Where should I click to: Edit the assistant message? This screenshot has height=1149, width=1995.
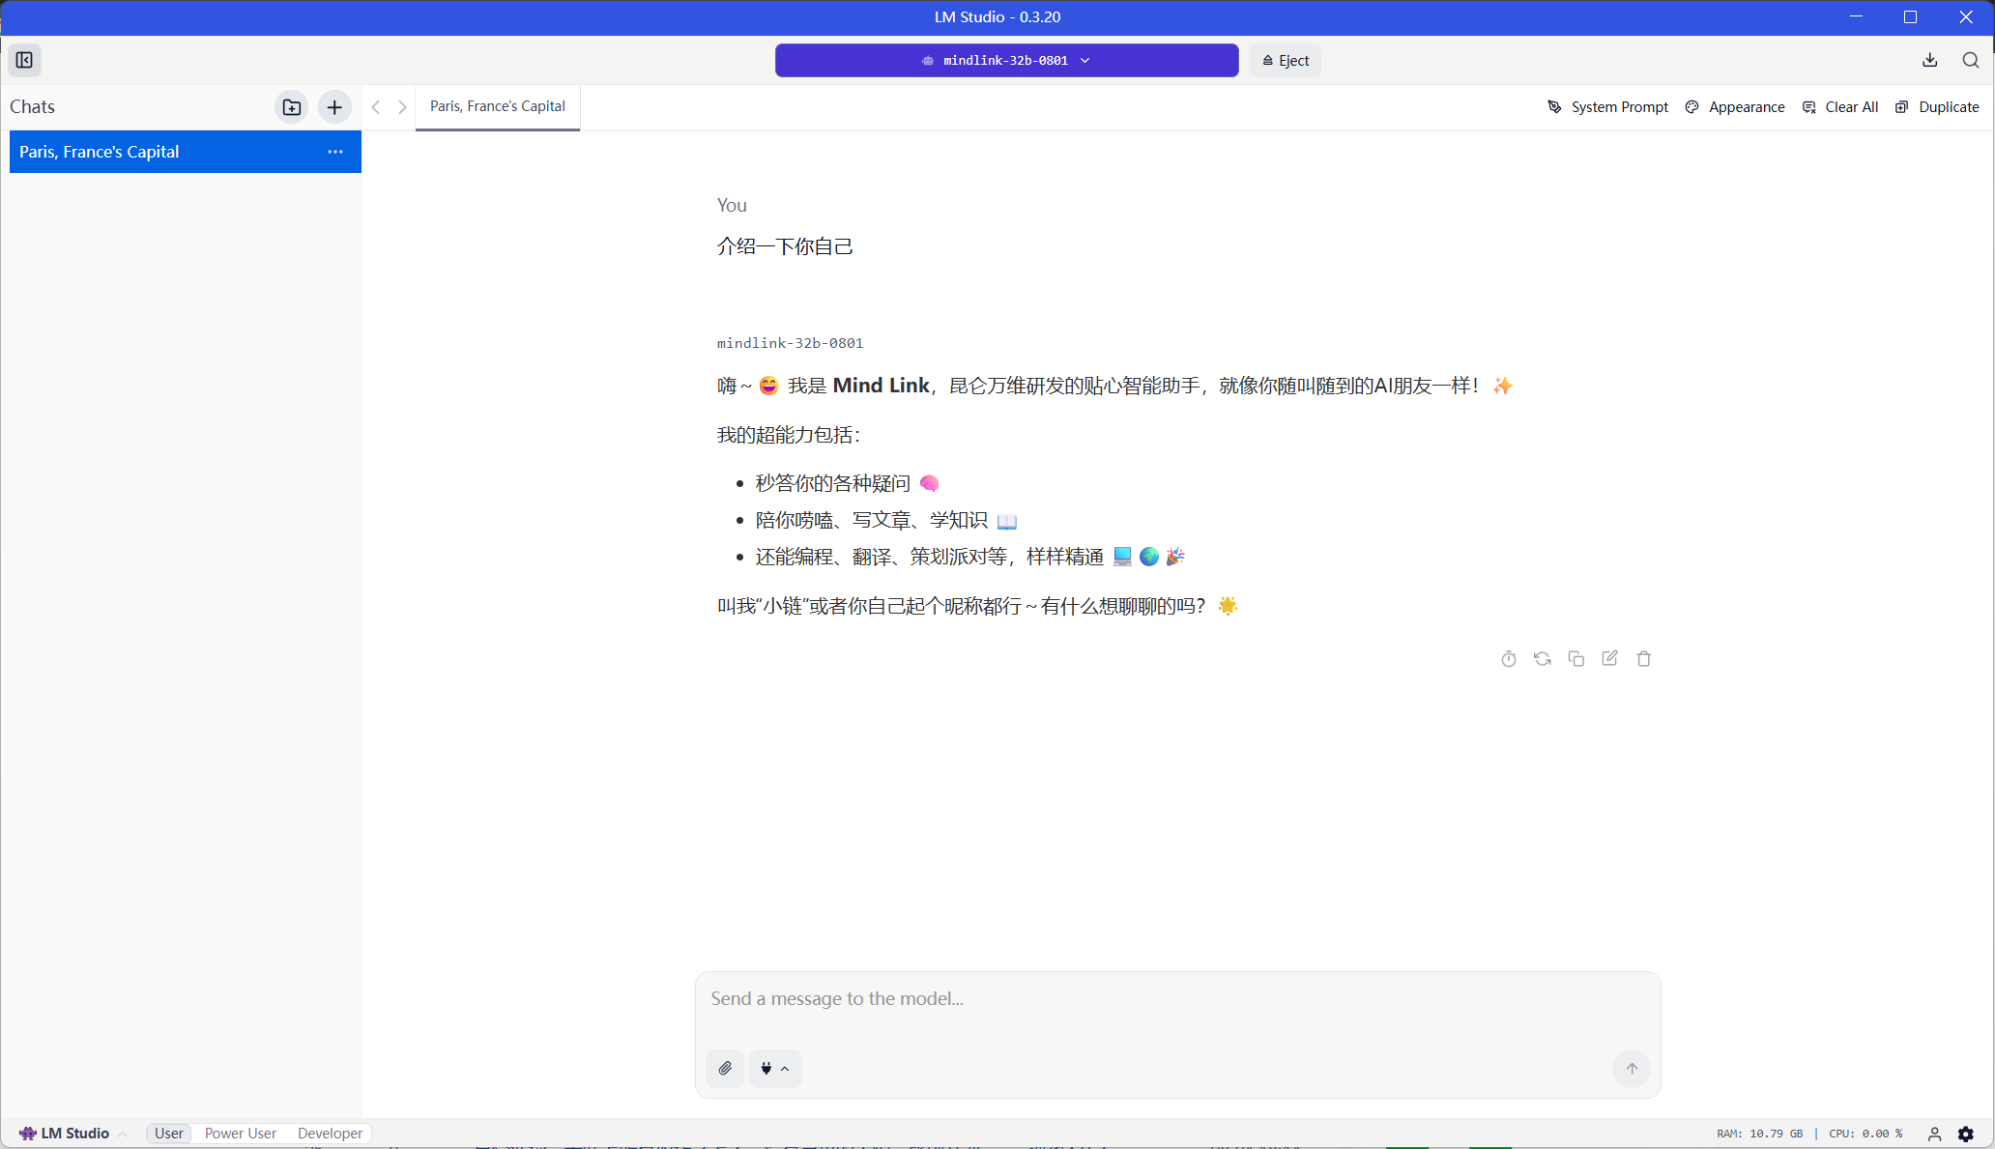point(1609,659)
